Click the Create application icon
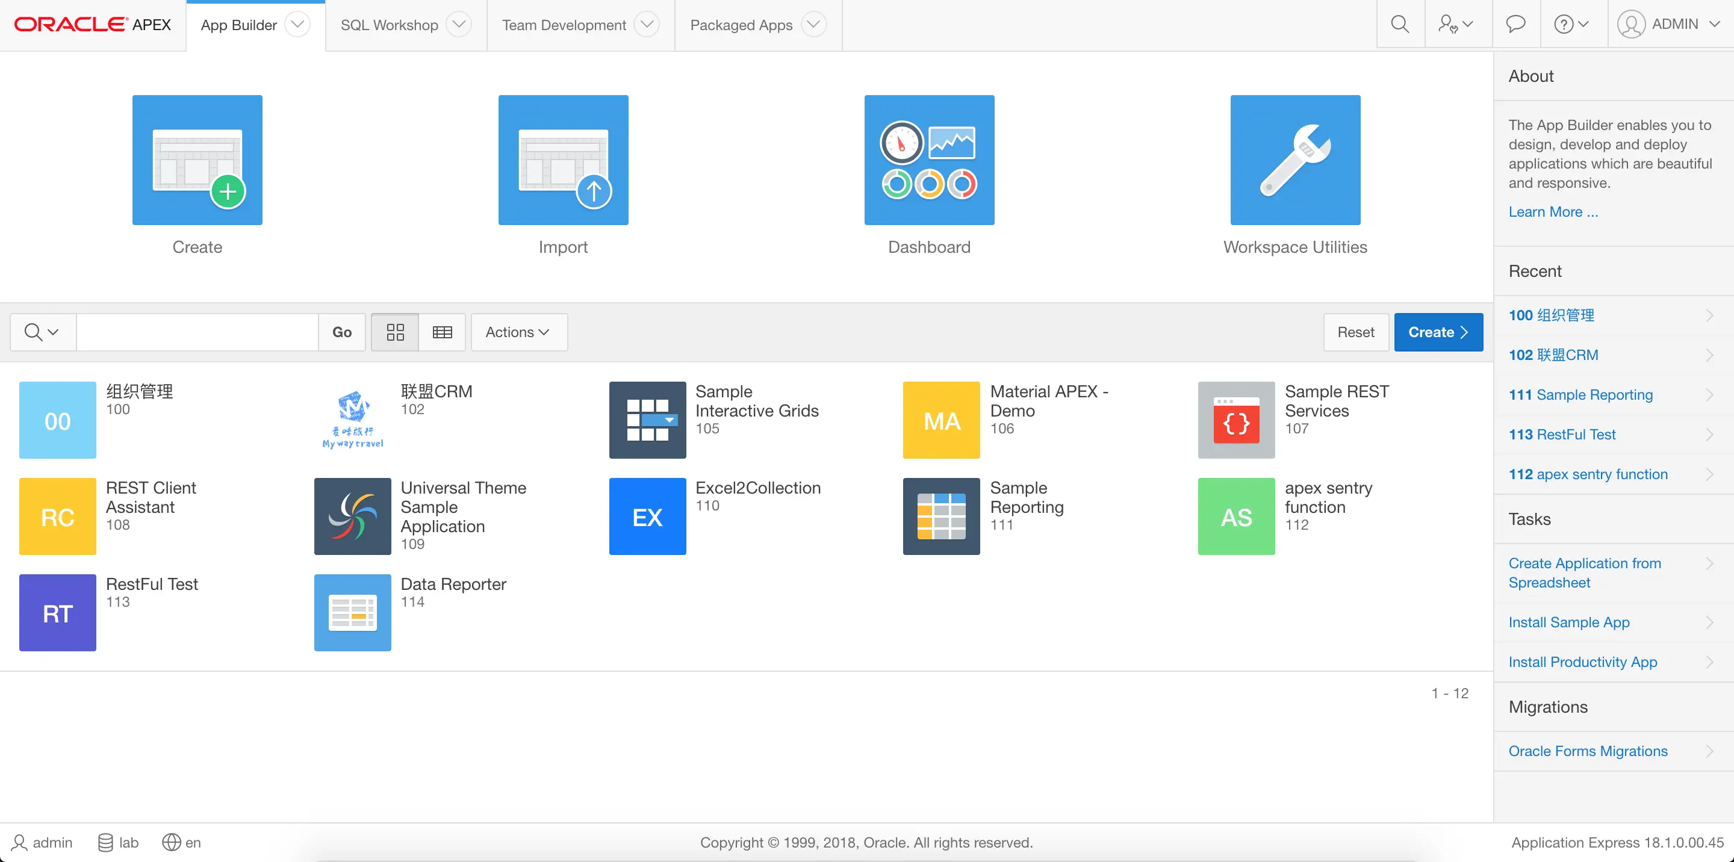The image size is (1734, 862). [x=197, y=160]
